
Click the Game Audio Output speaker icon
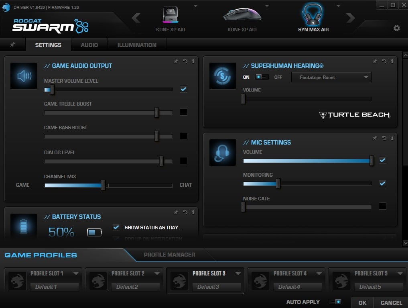pos(24,76)
